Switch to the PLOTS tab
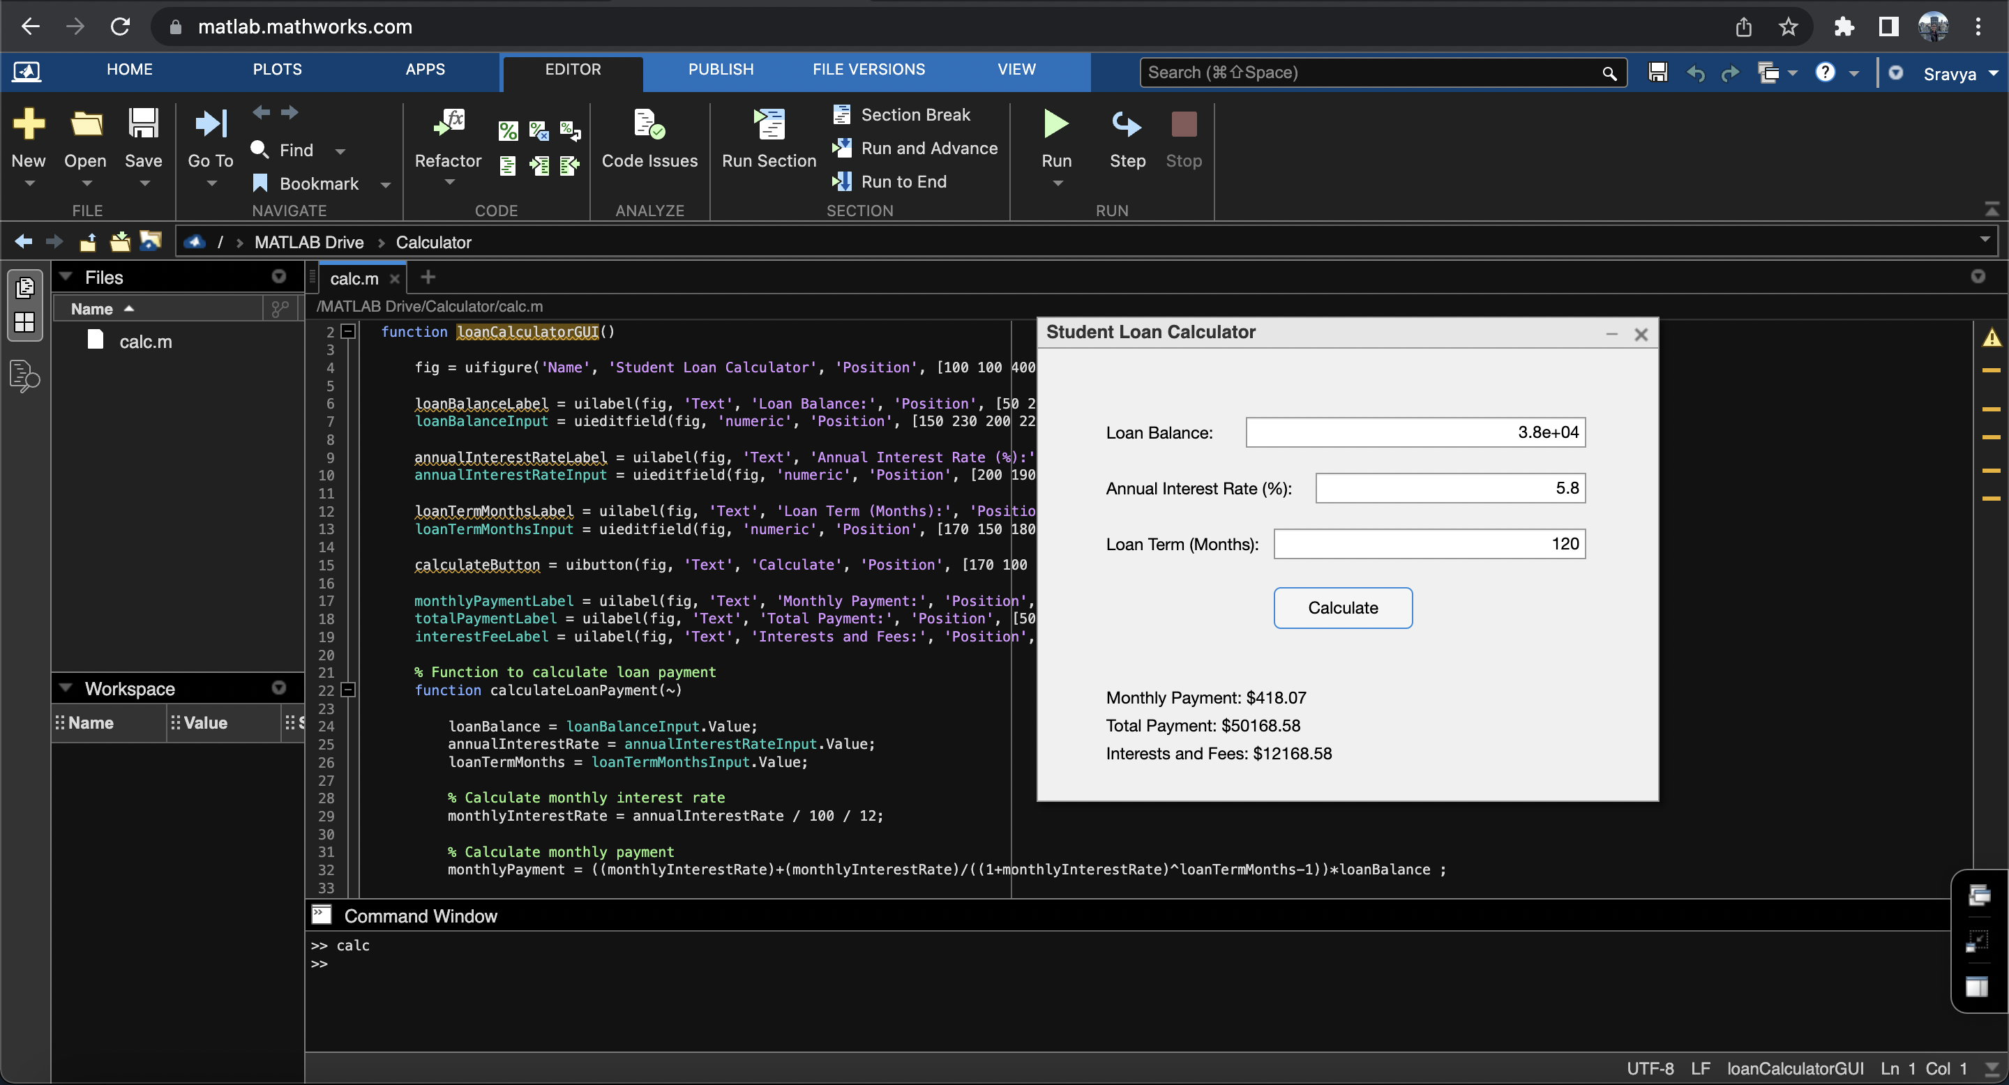Screen dimensions: 2009x1085 coord(277,69)
